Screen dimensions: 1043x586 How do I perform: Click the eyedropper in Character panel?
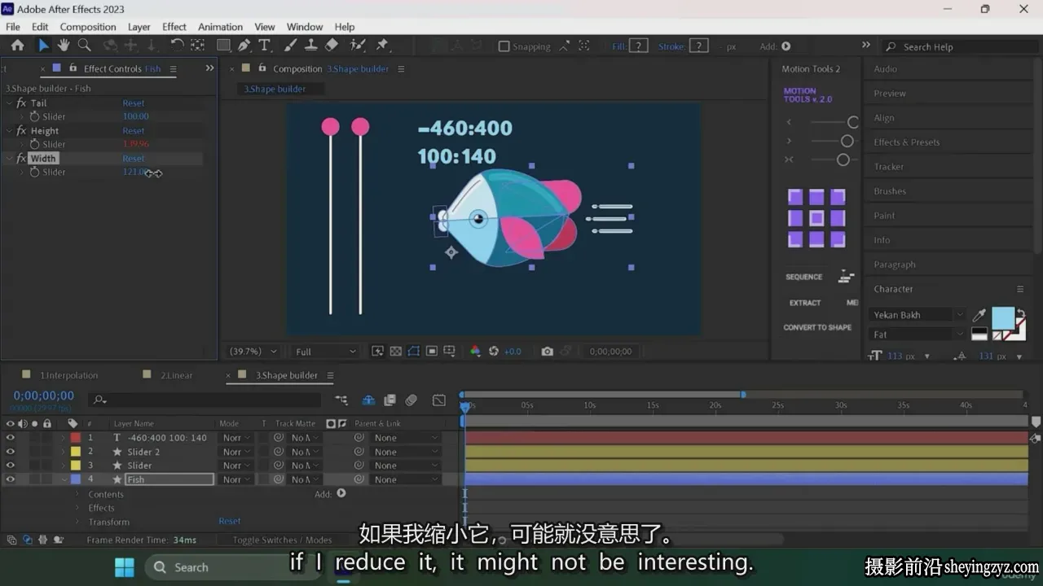[x=980, y=316]
